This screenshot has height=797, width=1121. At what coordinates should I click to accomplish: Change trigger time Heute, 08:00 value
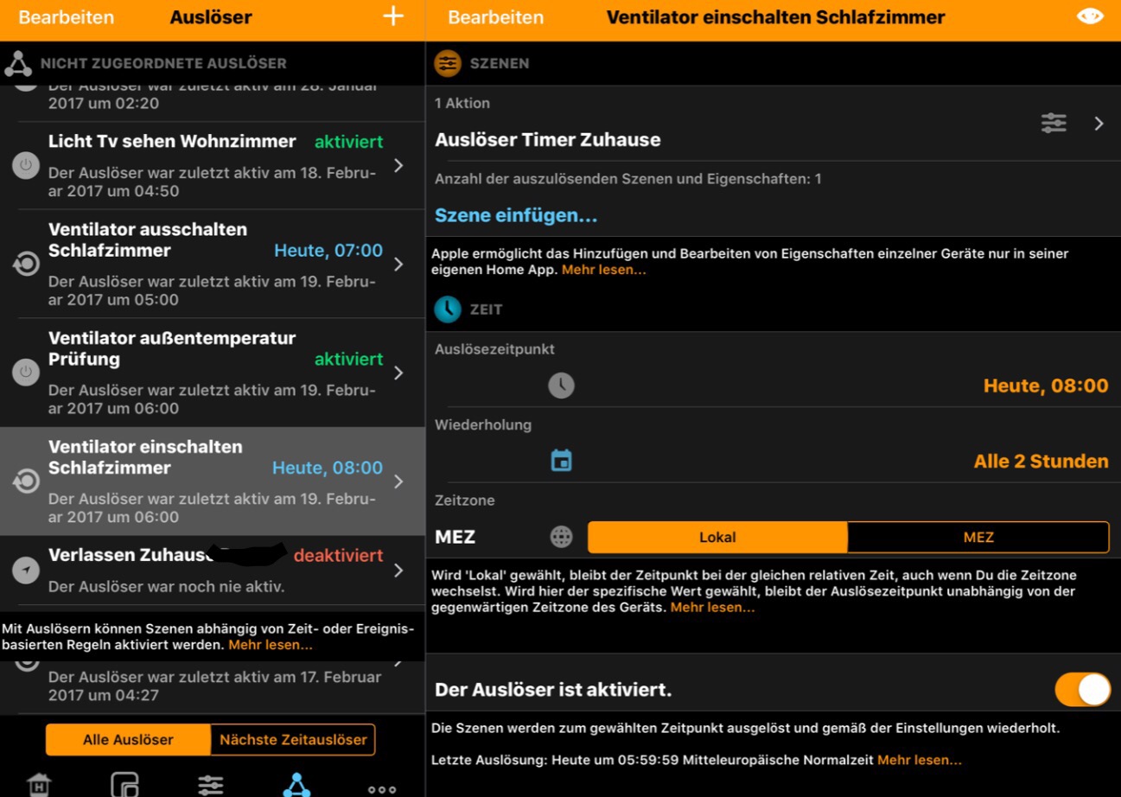coord(1046,386)
